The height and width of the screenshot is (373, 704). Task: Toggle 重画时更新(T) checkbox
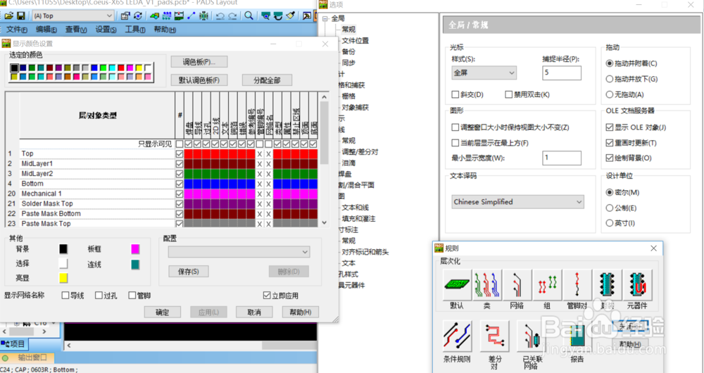[x=609, y=143]
